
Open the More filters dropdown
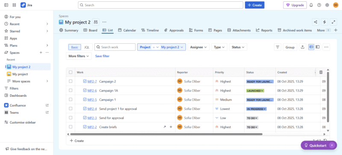tap(79, 56)
